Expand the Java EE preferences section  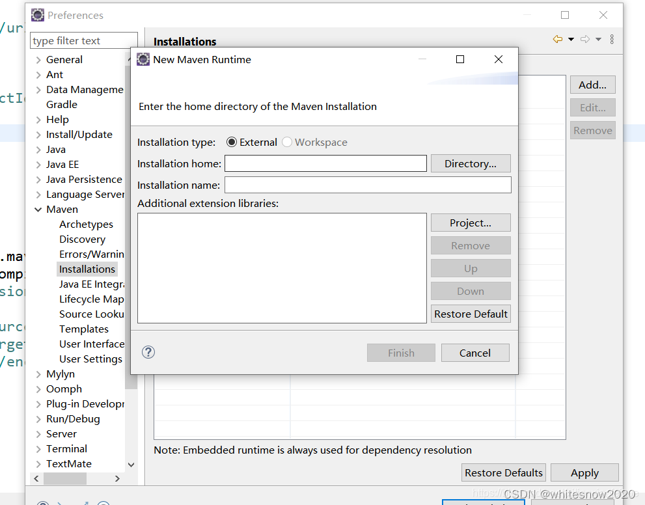(40, 164)
